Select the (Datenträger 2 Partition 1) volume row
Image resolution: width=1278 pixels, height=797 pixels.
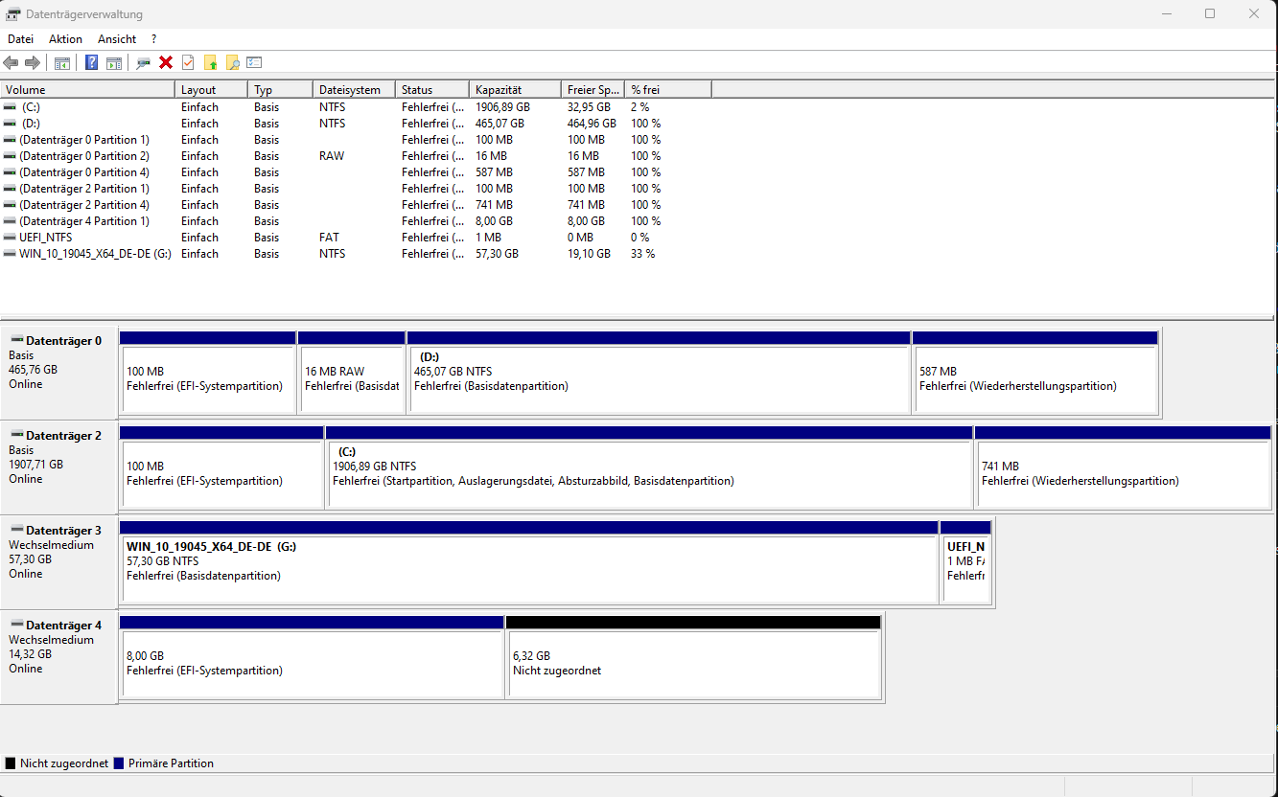point(355,189)
